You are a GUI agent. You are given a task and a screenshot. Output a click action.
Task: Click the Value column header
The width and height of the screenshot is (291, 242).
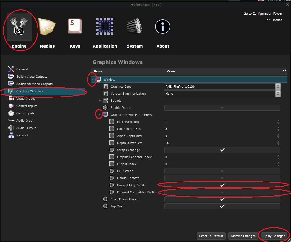click(x=171, y=71)
